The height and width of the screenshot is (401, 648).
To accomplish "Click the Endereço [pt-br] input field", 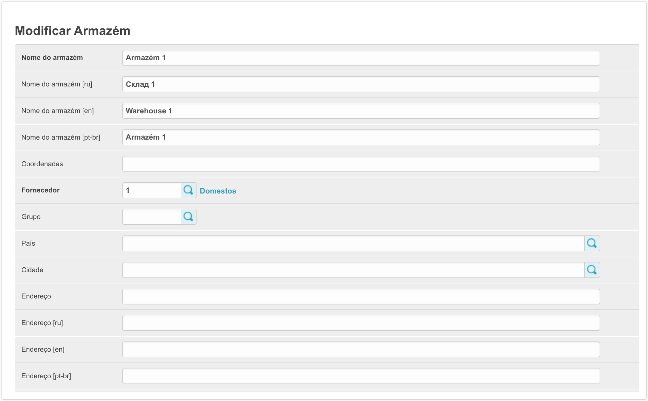I will 361,376.
